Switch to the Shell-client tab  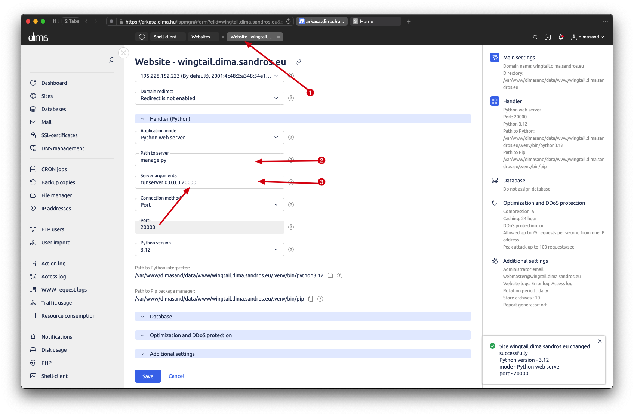point(165,37)
